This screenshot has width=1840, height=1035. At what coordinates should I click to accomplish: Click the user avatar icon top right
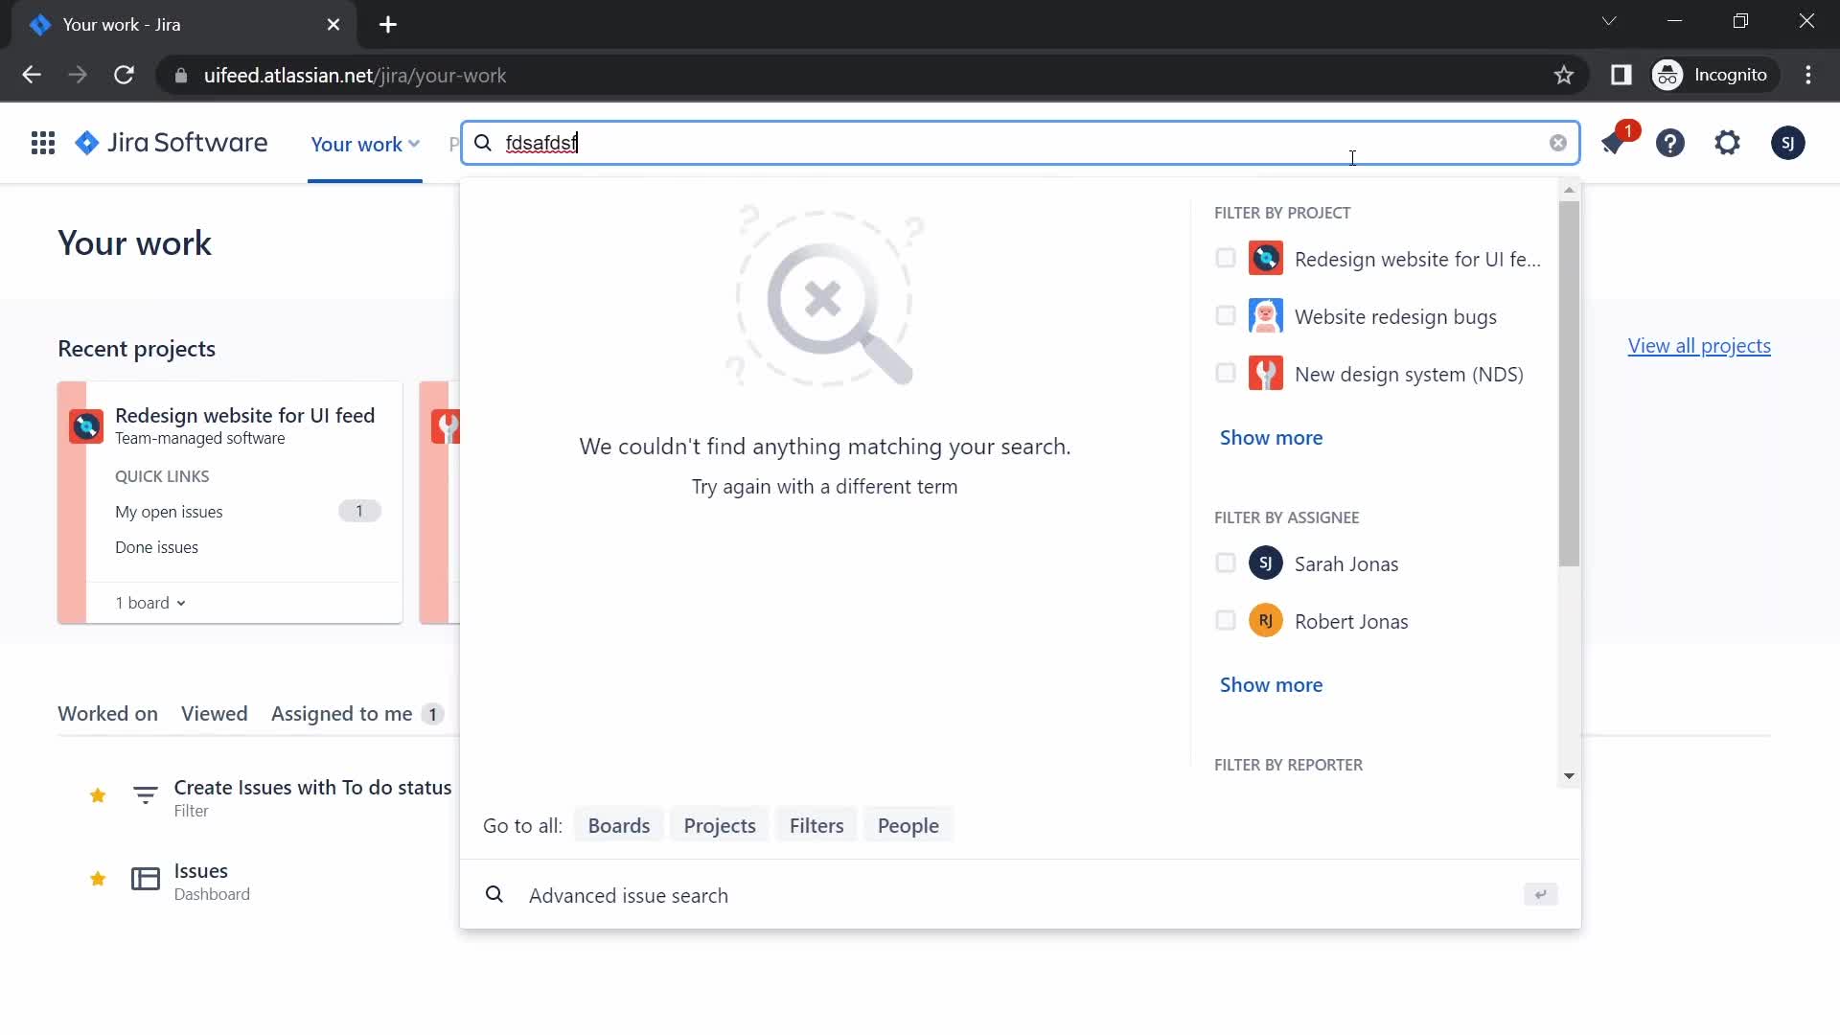pyautogui.click(x=1788, y=143)
